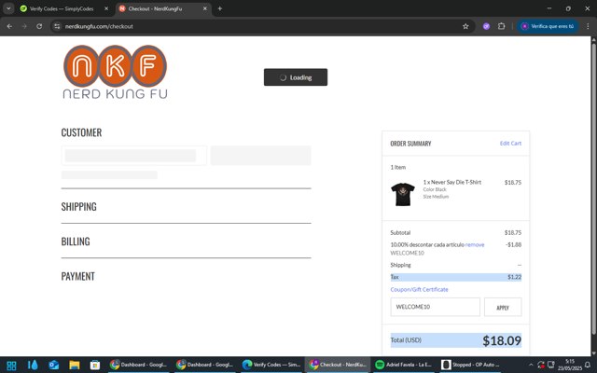Click the WELCOME10 applied code text
The image size is (597, 373).
[407, 253]
